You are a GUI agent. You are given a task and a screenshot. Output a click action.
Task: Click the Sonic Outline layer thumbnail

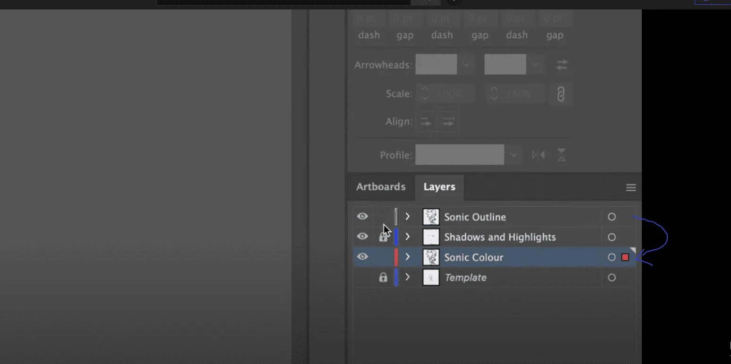pyautogui.click(x=431, y=217)
